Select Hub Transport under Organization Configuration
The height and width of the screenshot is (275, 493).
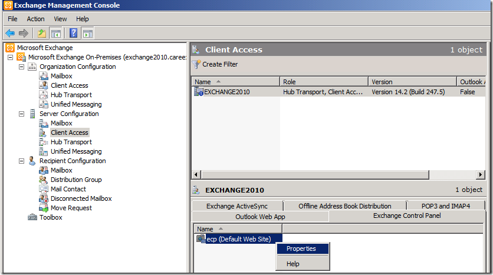(x=71, y=95)
